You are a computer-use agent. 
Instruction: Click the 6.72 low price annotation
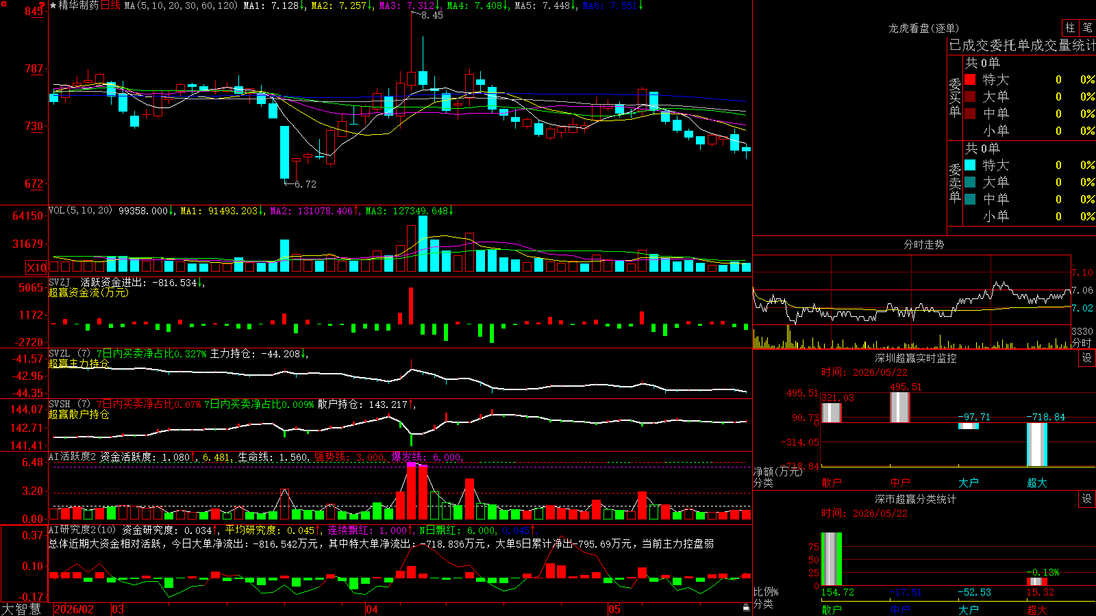coord(306,184)
